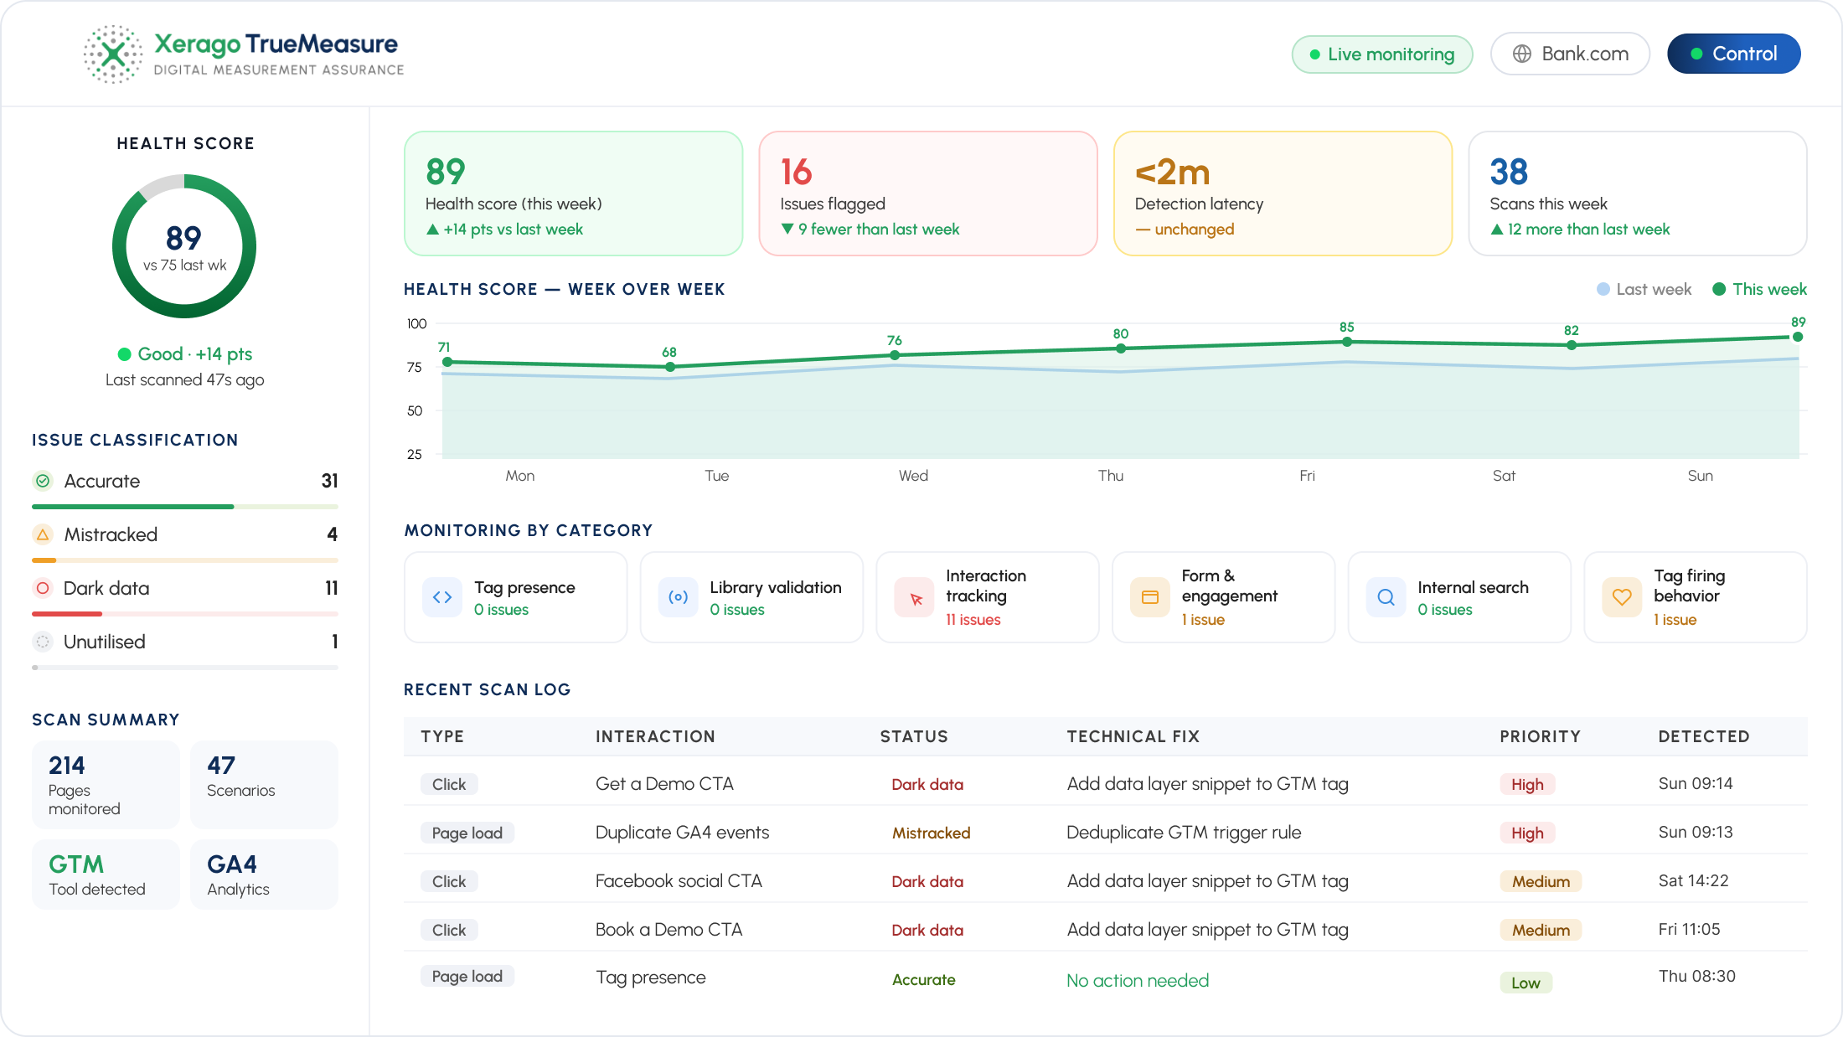1843x1037 pixels.
Task: Click the Accurate checkmark classification icon
Action: 43,481
